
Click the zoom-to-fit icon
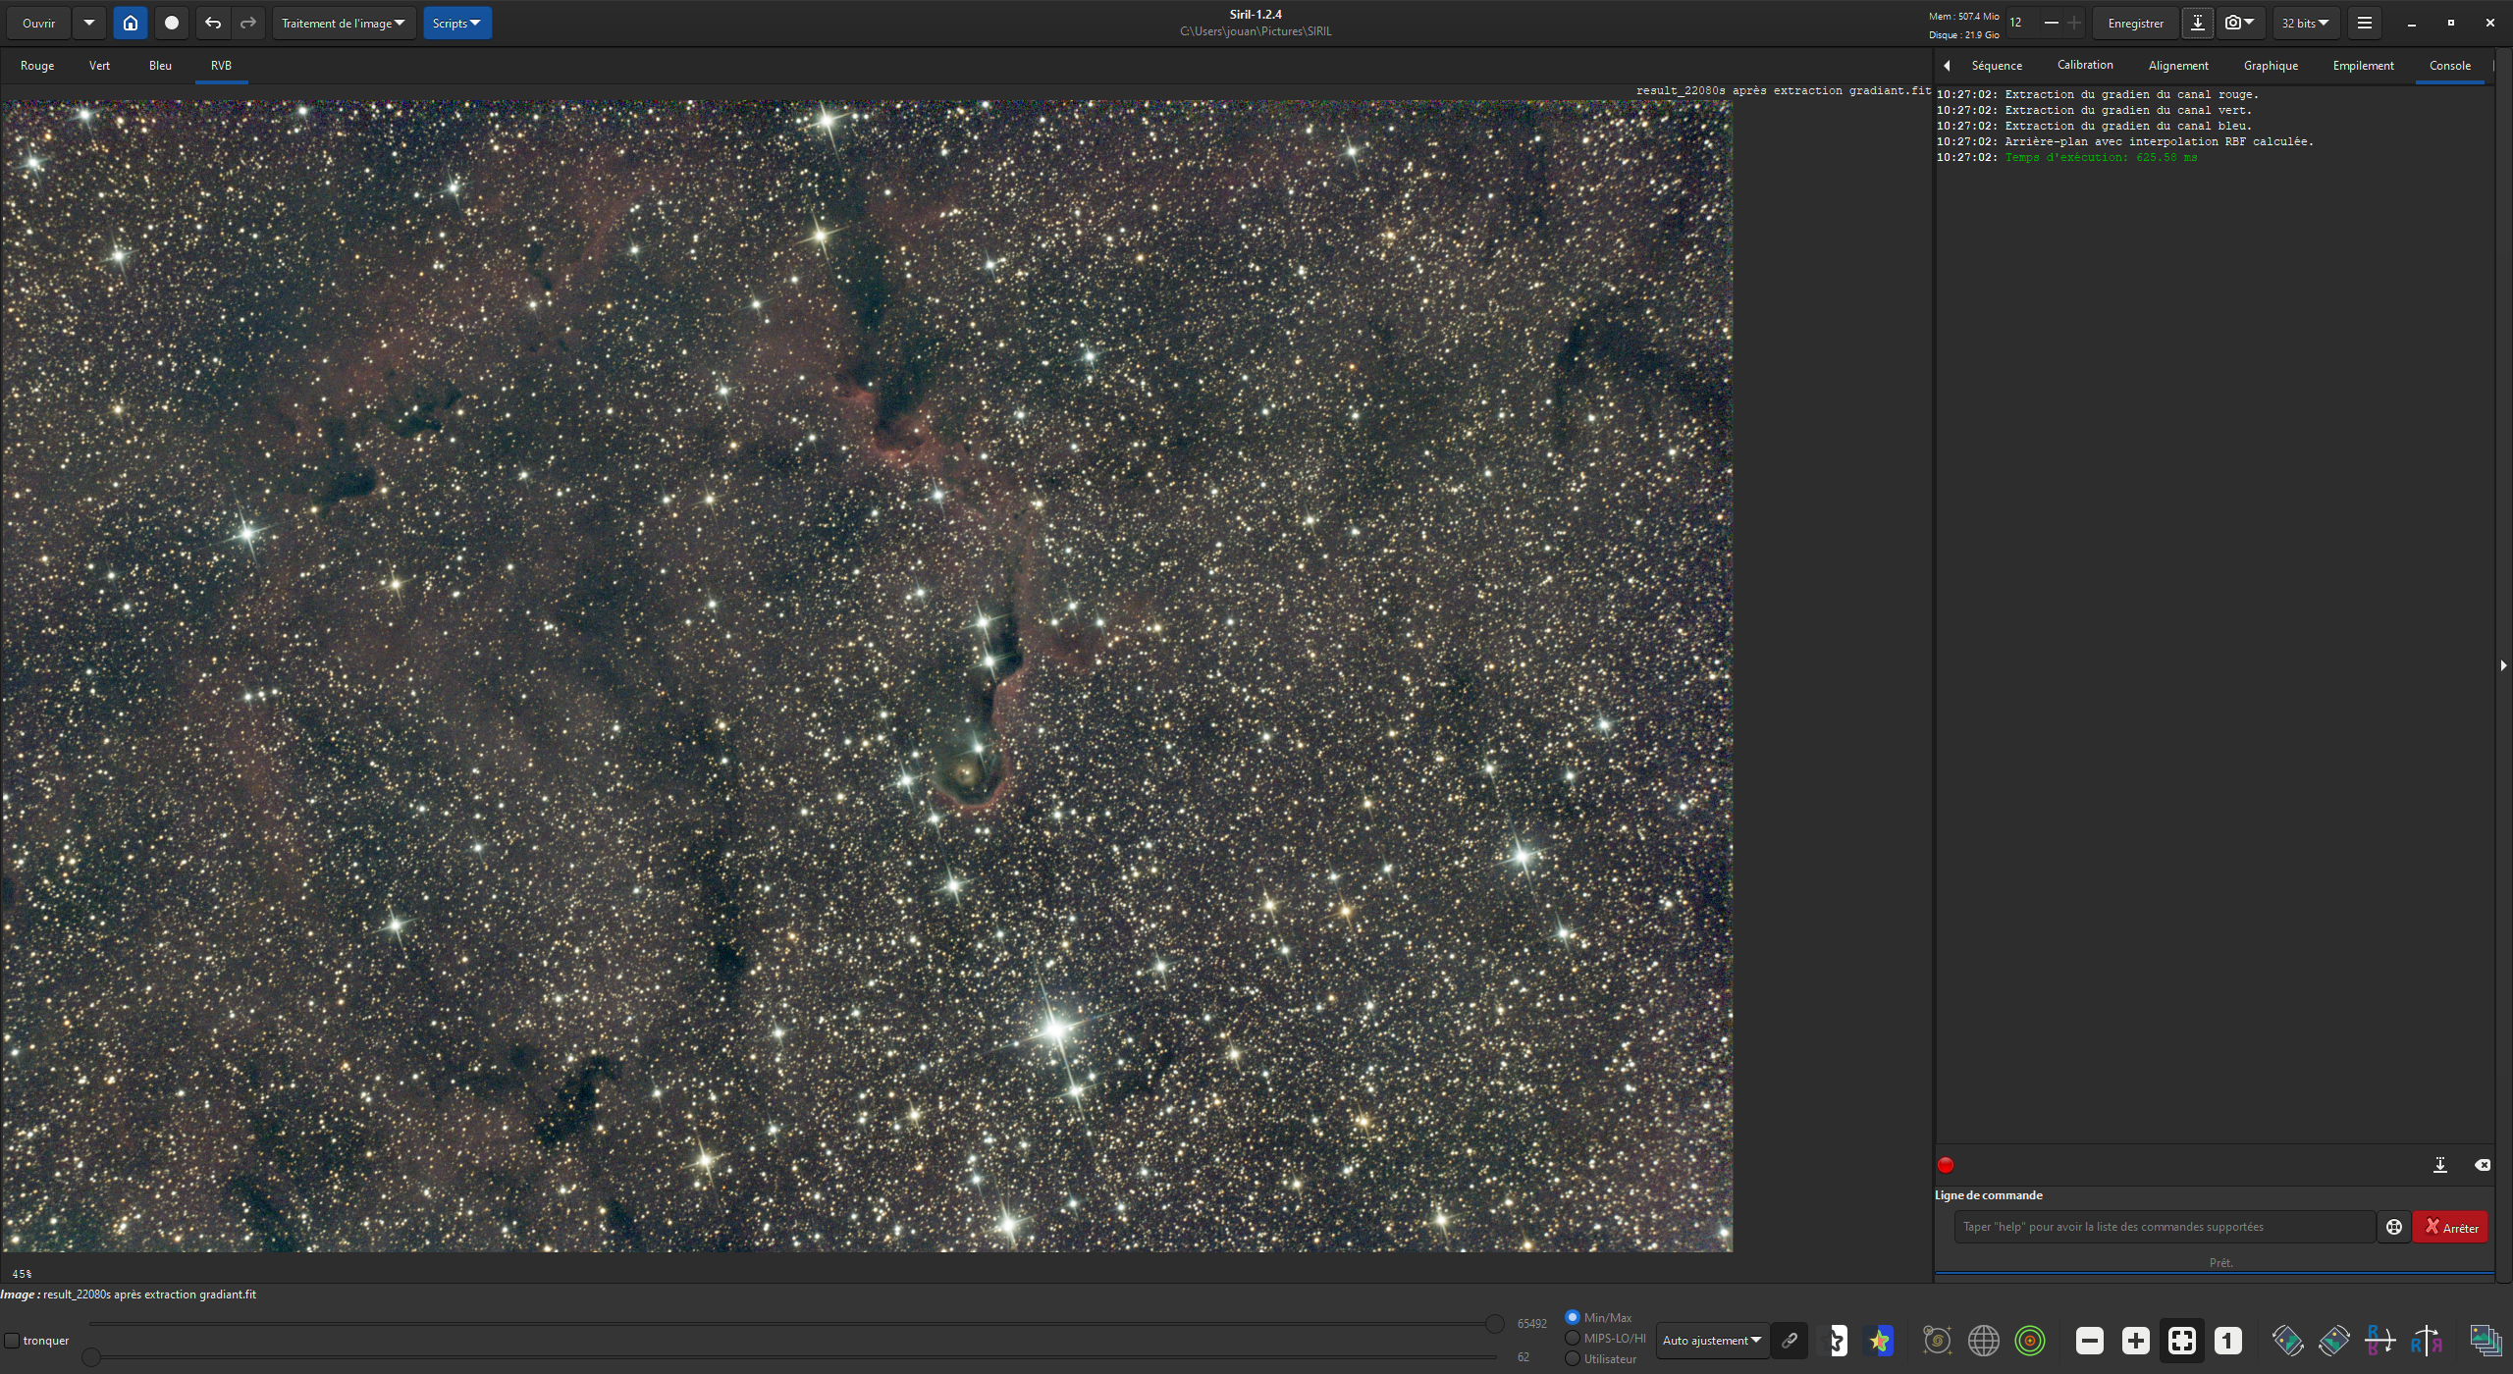2181,1341
